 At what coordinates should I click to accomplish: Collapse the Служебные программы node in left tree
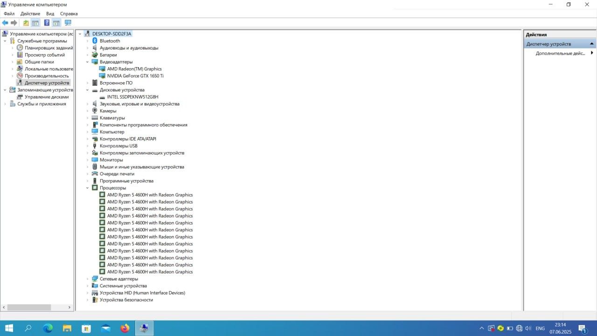(5, 41)
